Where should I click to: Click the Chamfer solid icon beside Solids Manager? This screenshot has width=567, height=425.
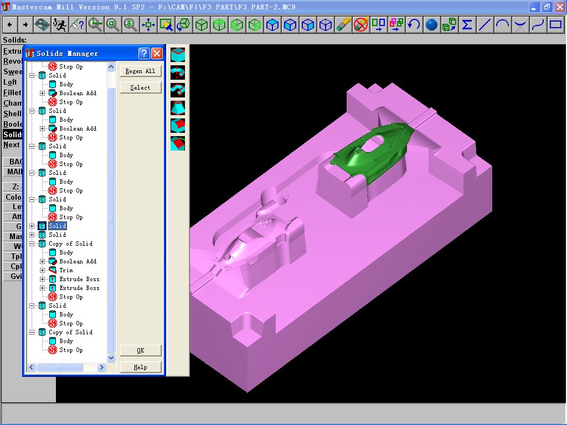178,143
